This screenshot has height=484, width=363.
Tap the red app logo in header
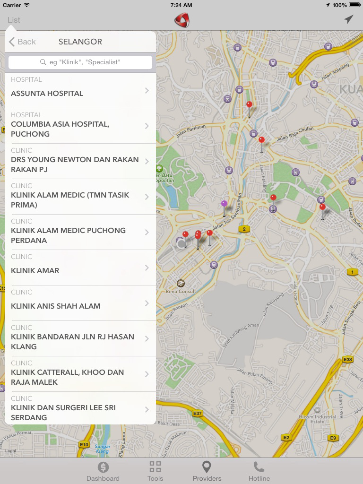[182, 20]
